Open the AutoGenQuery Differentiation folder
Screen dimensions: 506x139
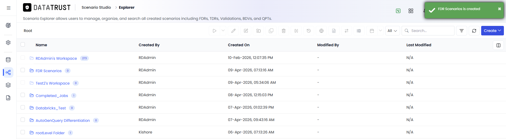(x=63, y=121)
